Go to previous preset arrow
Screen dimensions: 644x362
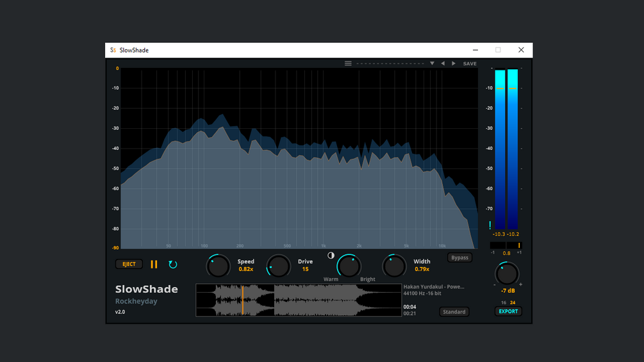443,63
